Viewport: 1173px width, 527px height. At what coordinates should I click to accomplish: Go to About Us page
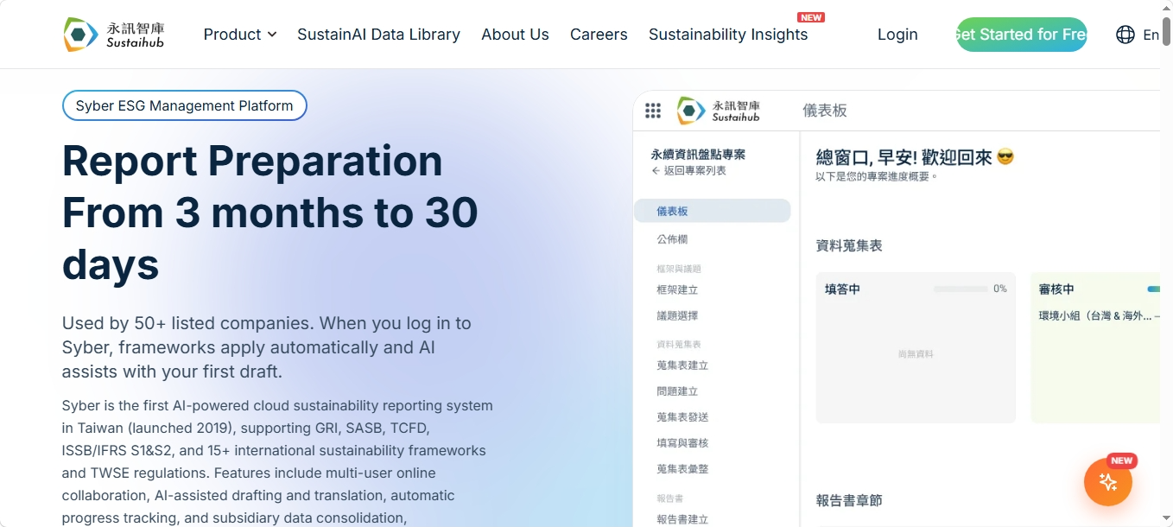[515, 35]
